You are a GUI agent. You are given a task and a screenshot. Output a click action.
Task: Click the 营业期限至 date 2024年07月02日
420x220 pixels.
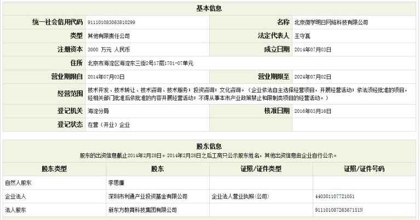[313, 77]
